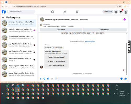The width and height of the screenshot is (131, 104).
Task: Open the Friends icon in top navigation
Action: [65, 12]
